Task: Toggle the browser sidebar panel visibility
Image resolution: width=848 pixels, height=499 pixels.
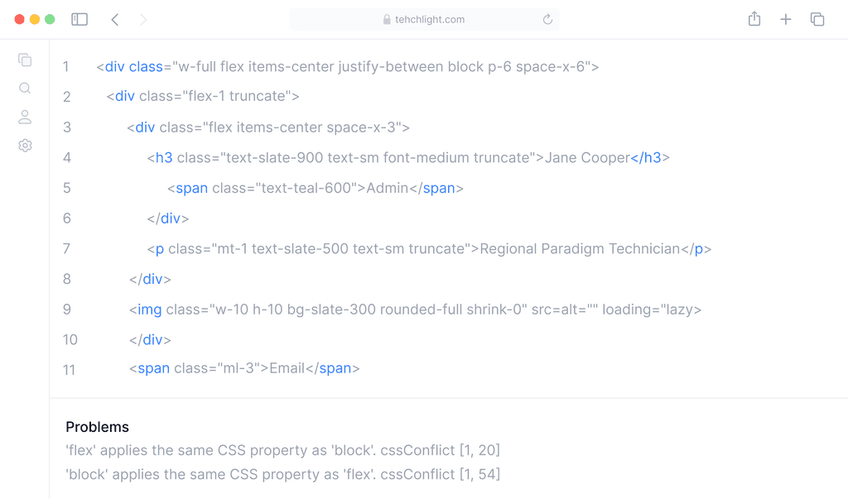Action: point(79,18)
